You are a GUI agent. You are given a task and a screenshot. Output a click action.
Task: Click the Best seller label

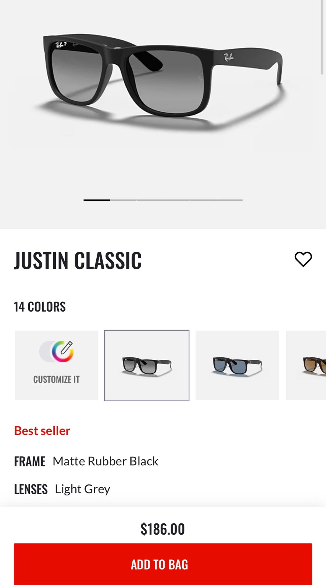pyautogui.click(x=42, y=430)
